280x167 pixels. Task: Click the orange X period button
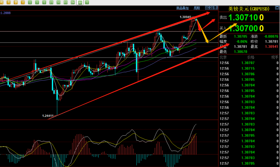click(23, 2)
